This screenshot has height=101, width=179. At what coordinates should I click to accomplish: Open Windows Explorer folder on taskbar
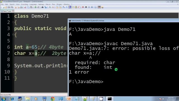coord(27,99)
